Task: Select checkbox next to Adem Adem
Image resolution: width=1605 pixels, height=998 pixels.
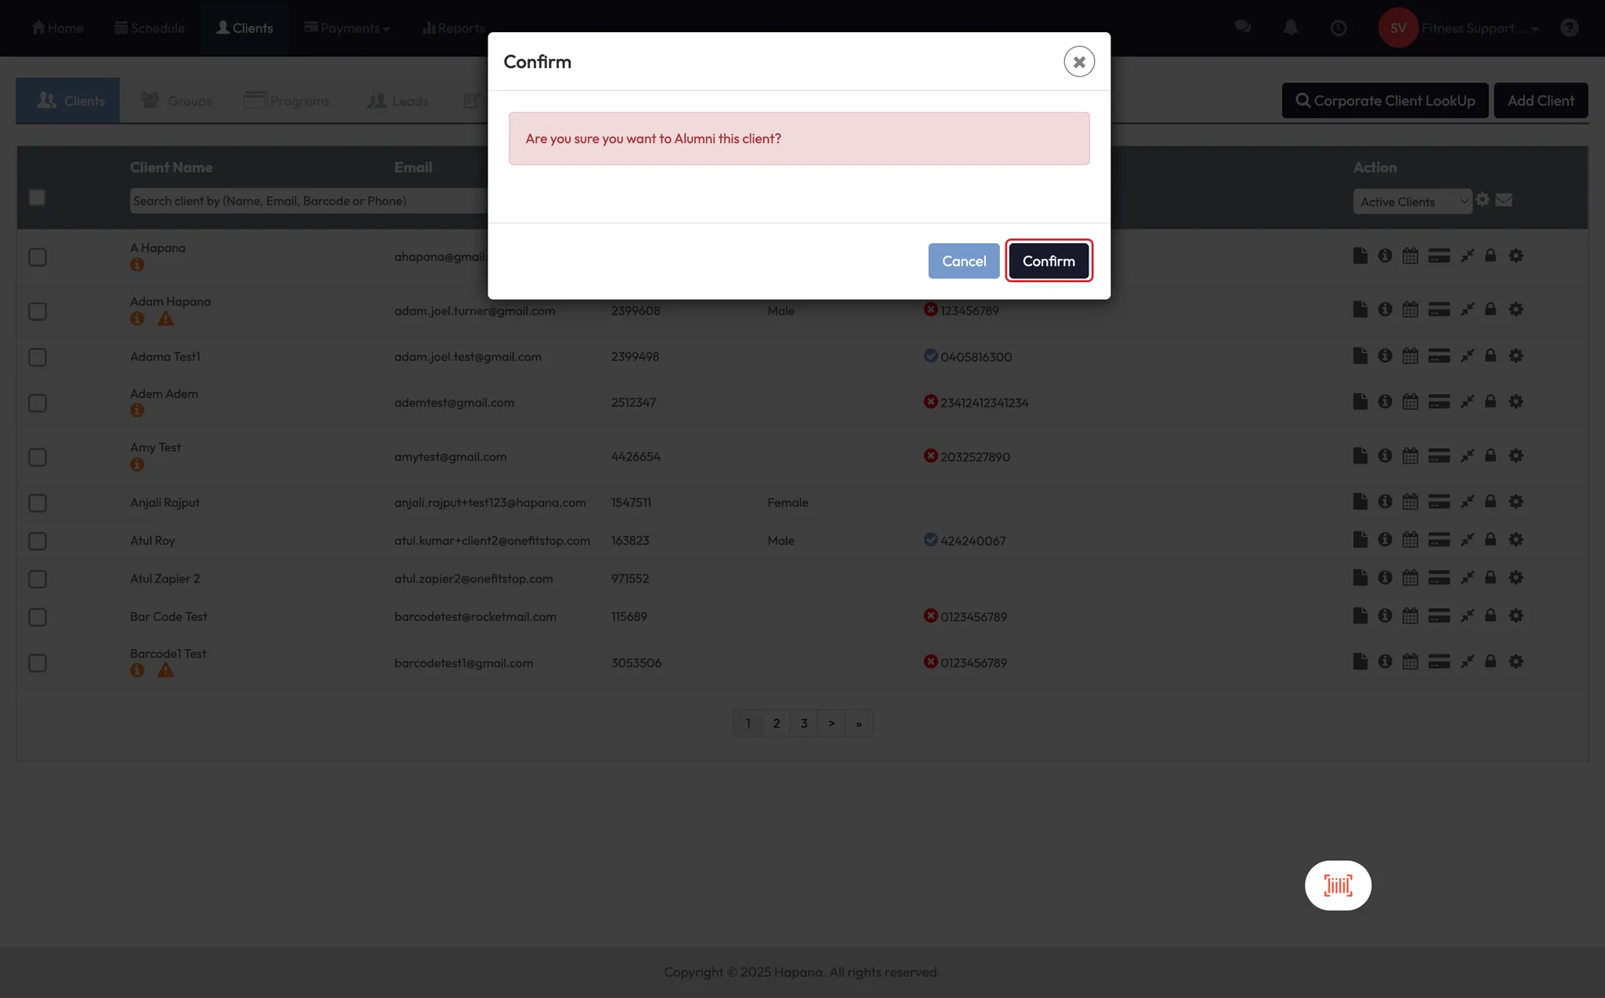Action: point(38,403)
